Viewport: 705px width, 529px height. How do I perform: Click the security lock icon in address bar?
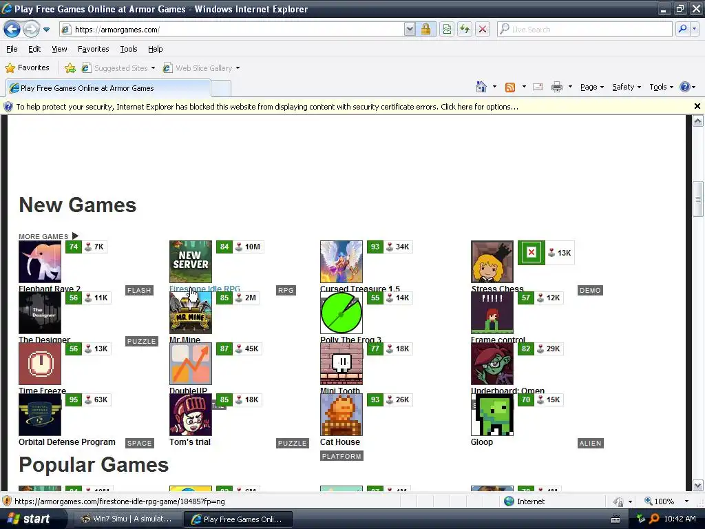[x=425, y=30]
